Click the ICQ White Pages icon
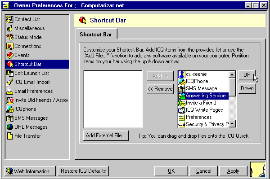 tap(182, 110)
